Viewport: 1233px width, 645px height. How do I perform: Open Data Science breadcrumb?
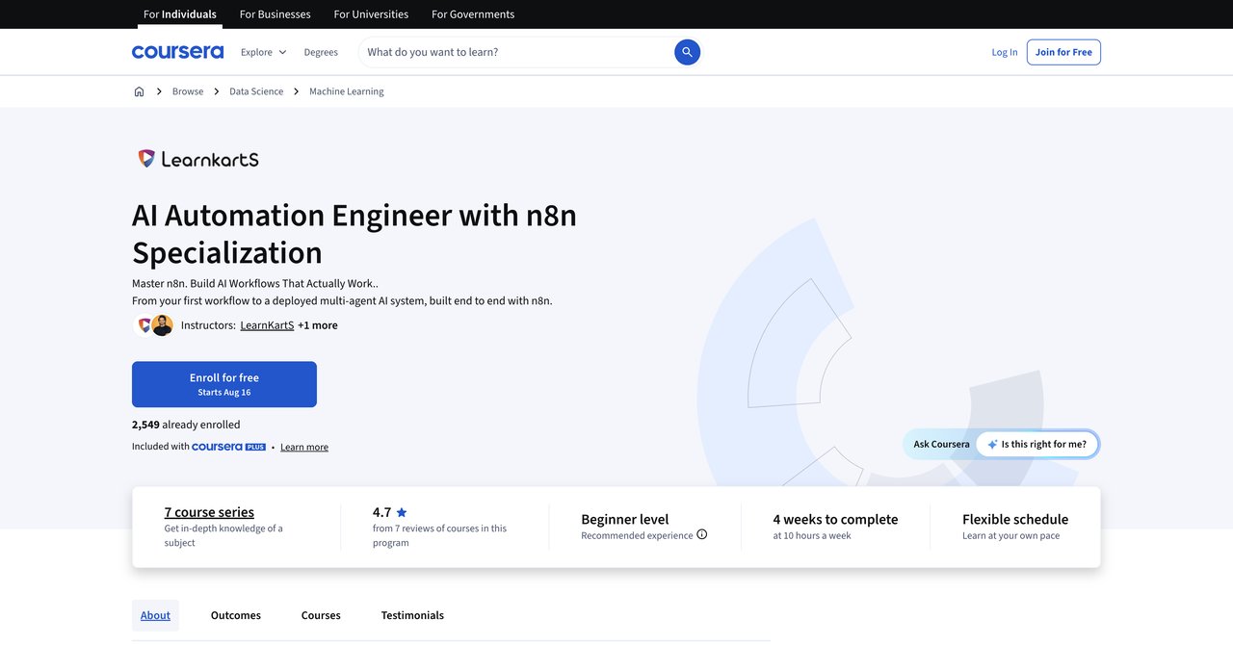256,91
